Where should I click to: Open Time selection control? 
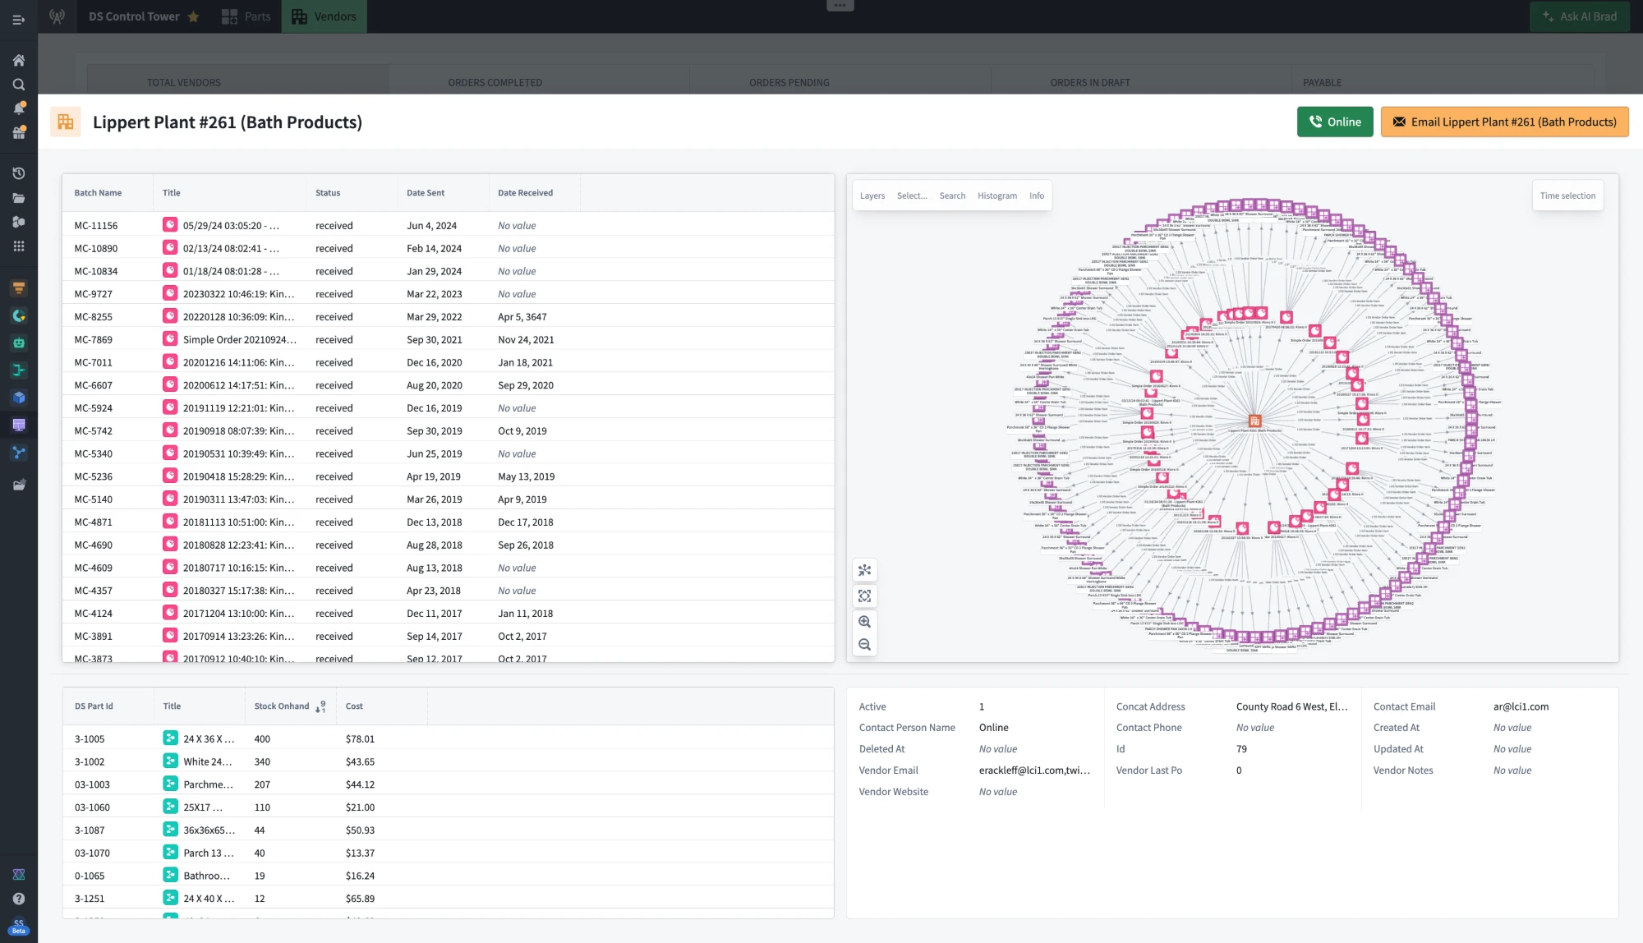click(1567, 196)
